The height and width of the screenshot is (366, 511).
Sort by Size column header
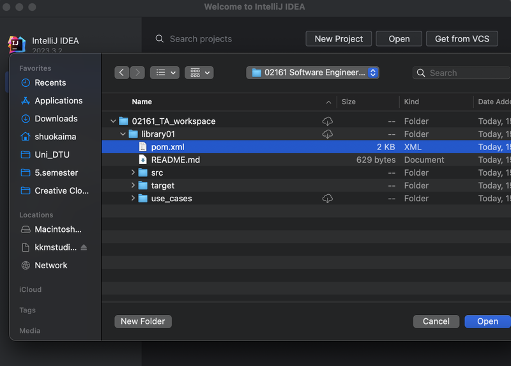coord(348,102)
